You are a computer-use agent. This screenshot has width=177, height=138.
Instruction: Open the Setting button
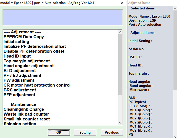click(85, 132)
